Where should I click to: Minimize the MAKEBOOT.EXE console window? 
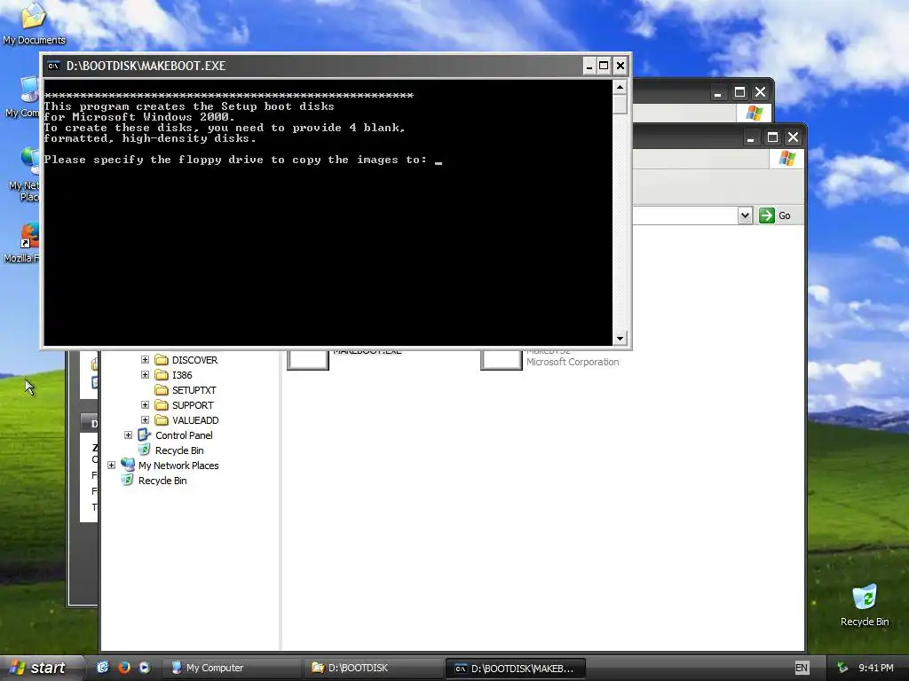[589, 66]
